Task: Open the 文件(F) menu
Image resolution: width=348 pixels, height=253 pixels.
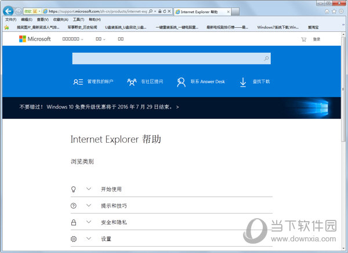Action: pyautogui.click(x=10, y=19)
